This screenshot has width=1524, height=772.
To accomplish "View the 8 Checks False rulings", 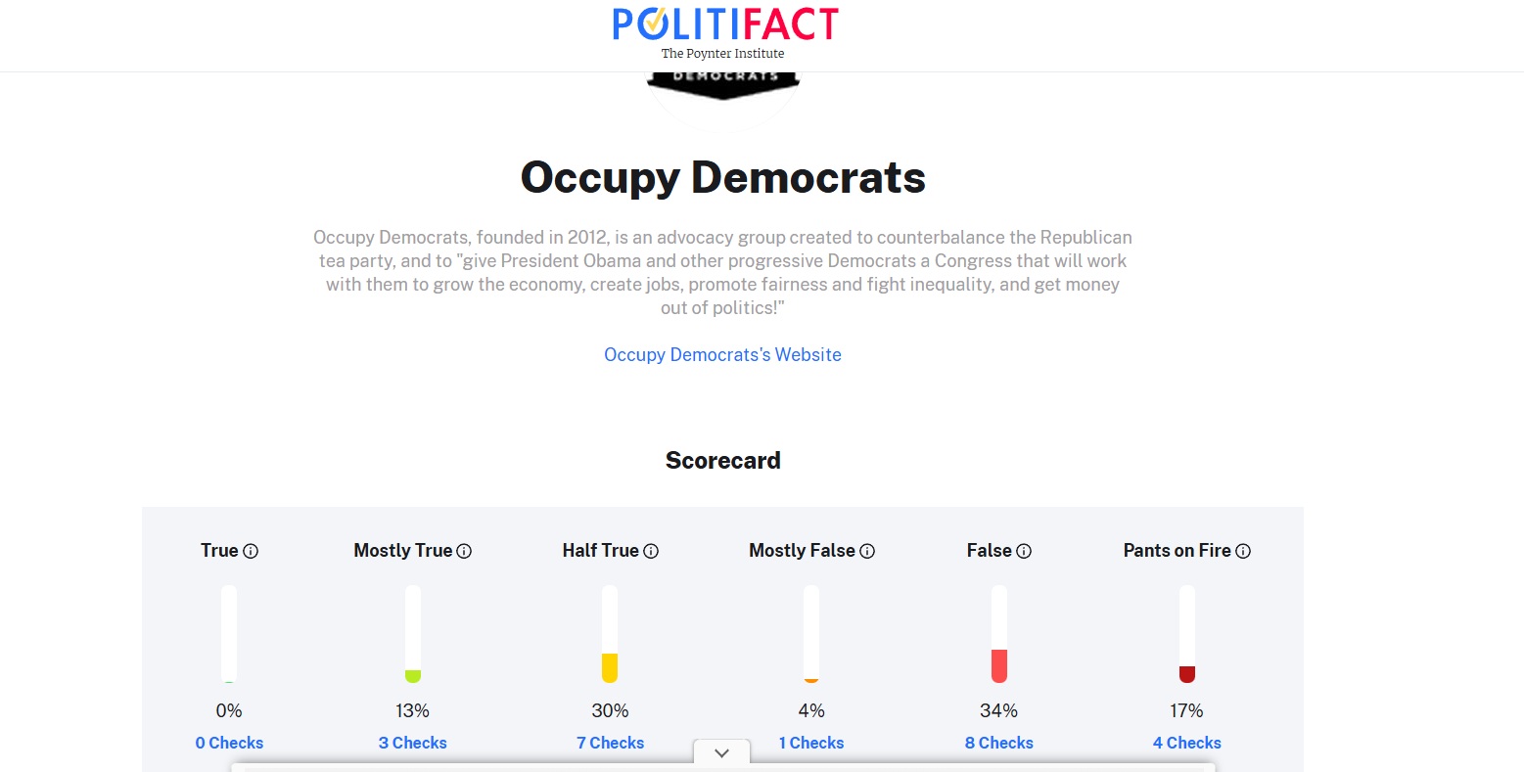I will 998,743.
